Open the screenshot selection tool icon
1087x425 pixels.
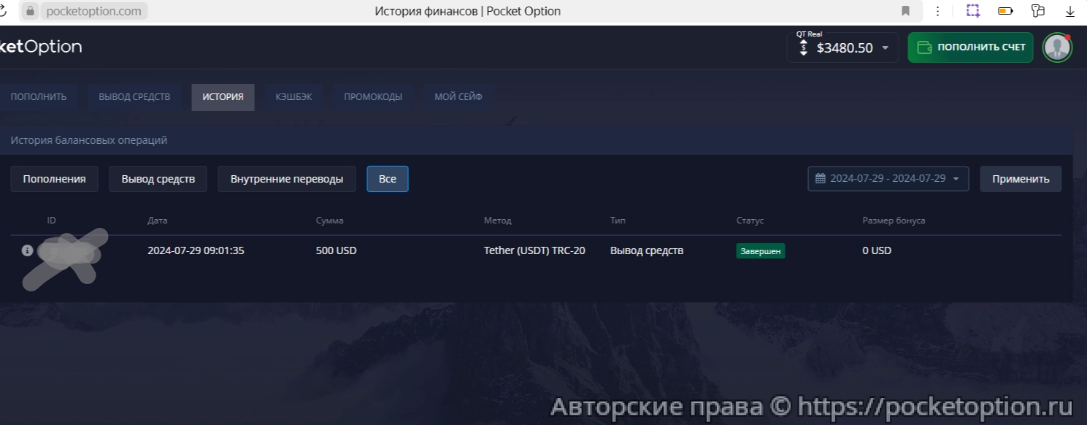pyautogui.click(x=972, y=11)
